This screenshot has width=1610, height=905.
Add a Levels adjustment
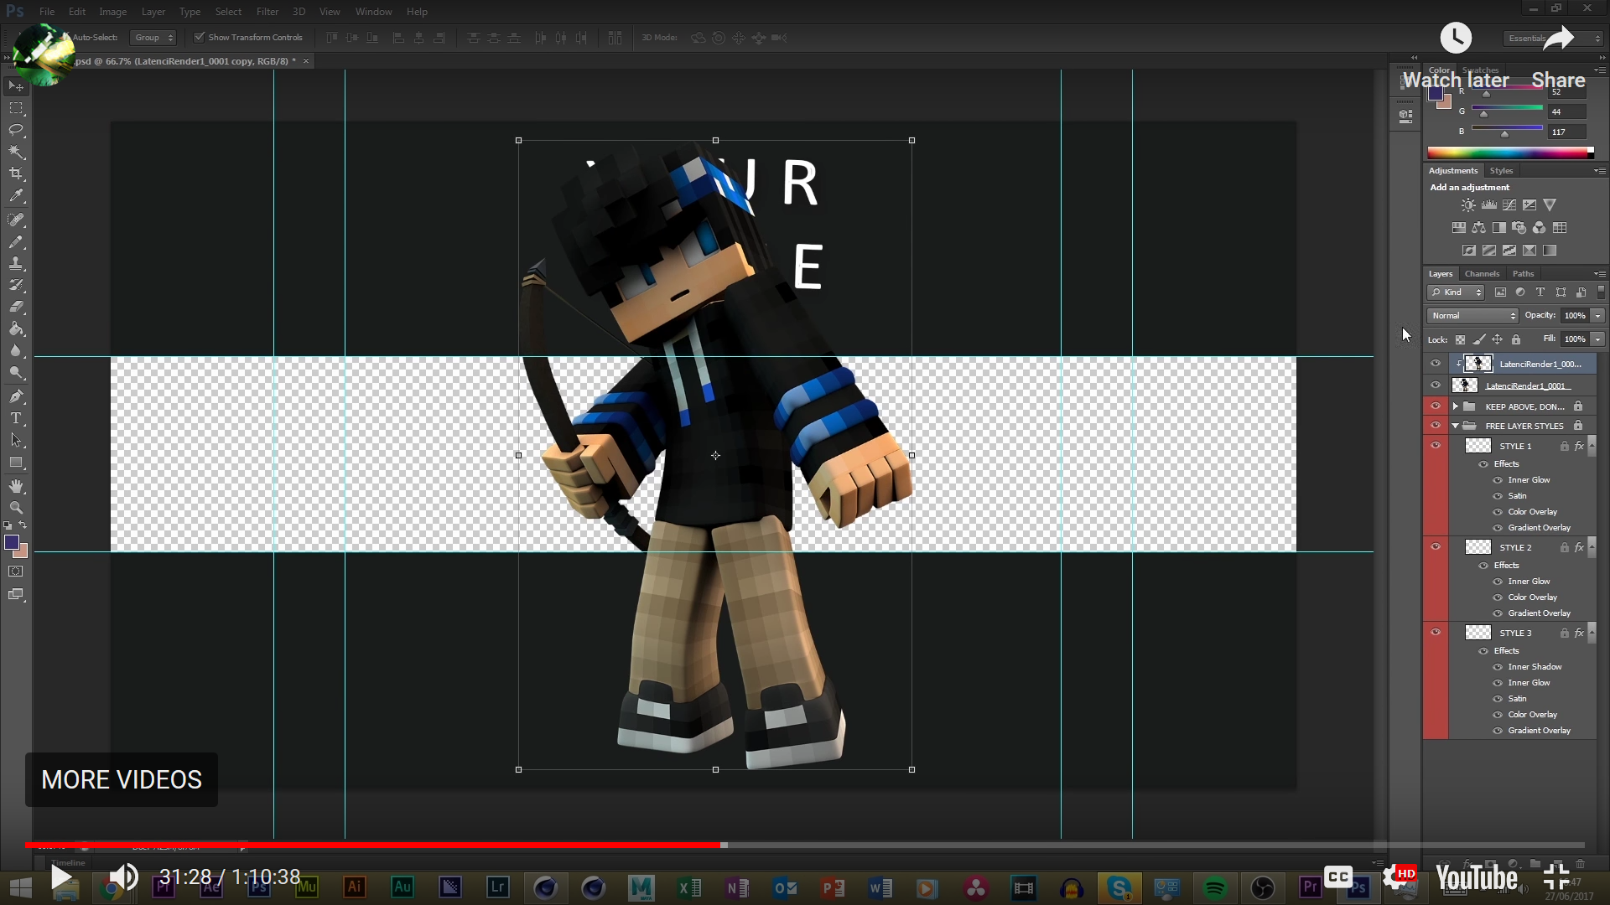click(x=1489, y=205)
